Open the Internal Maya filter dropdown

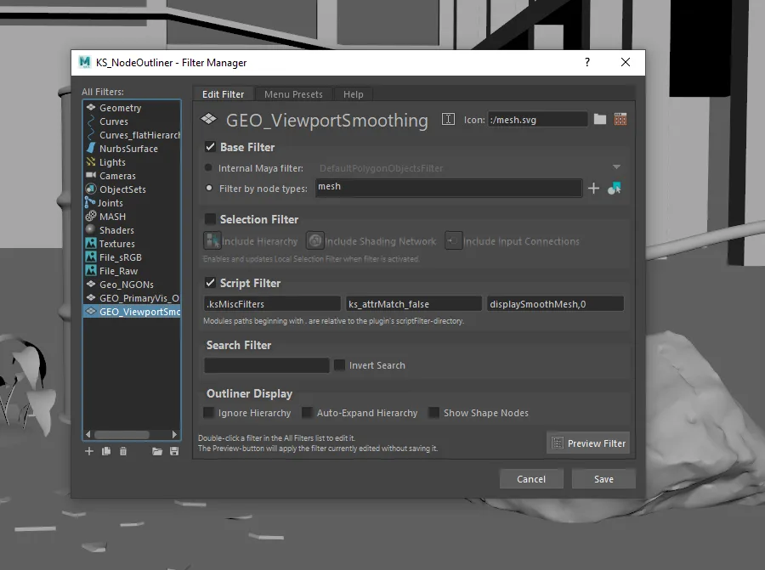[616, 167]
